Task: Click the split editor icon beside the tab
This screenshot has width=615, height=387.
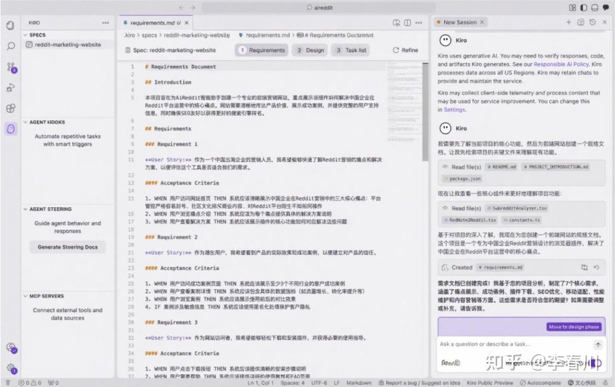Action: 407,23
